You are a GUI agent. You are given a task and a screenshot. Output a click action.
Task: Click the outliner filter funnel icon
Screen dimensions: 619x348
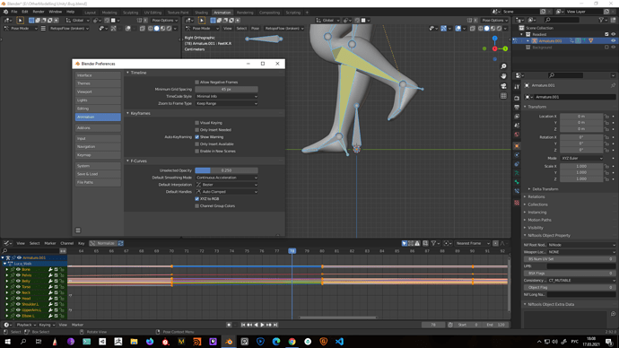(601, 20)
